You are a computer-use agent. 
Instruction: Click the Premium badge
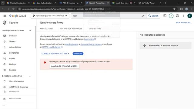click(x=78, y=54)
